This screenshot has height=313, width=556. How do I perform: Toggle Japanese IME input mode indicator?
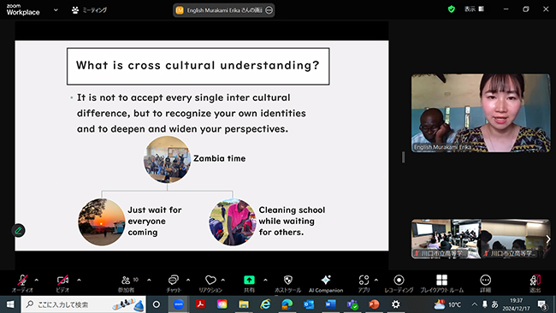click(x=494, y=304)
